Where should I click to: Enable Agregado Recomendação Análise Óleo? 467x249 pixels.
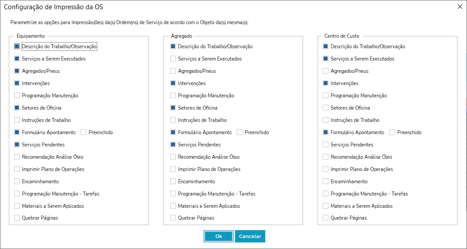(x=173, y=157)
